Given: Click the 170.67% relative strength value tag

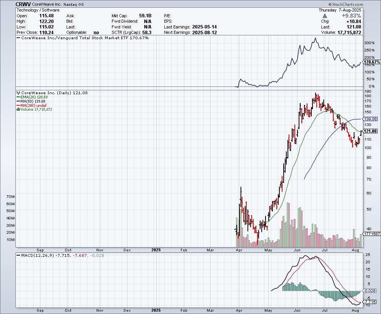Looking at the screenshot, I should 372,62.
